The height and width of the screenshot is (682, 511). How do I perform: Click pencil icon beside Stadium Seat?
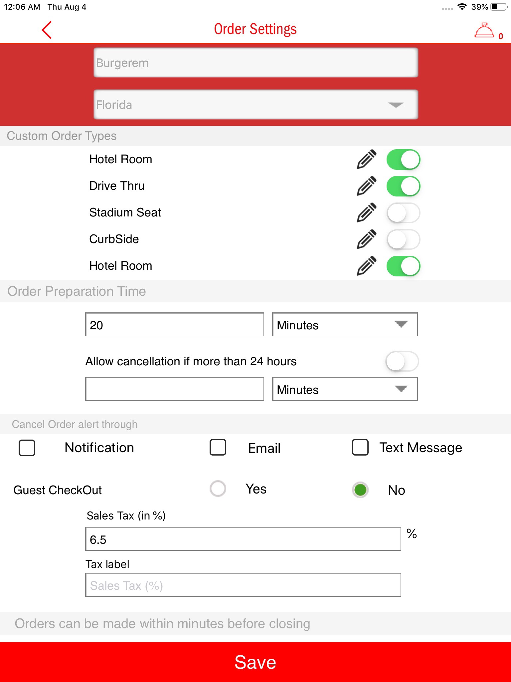pyautogui.click(x=366, y=212)
